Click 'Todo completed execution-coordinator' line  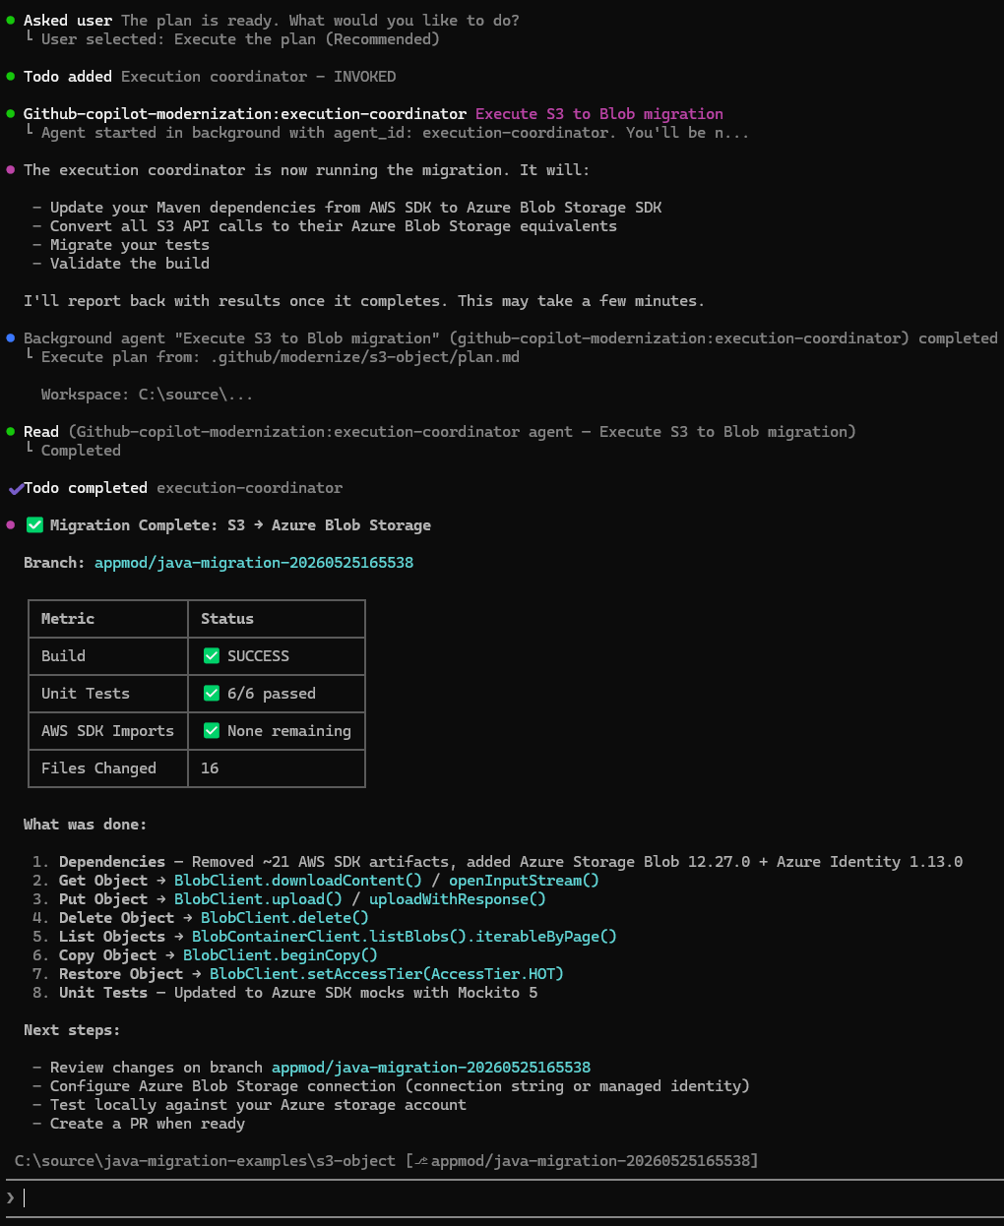coord(183,488)
